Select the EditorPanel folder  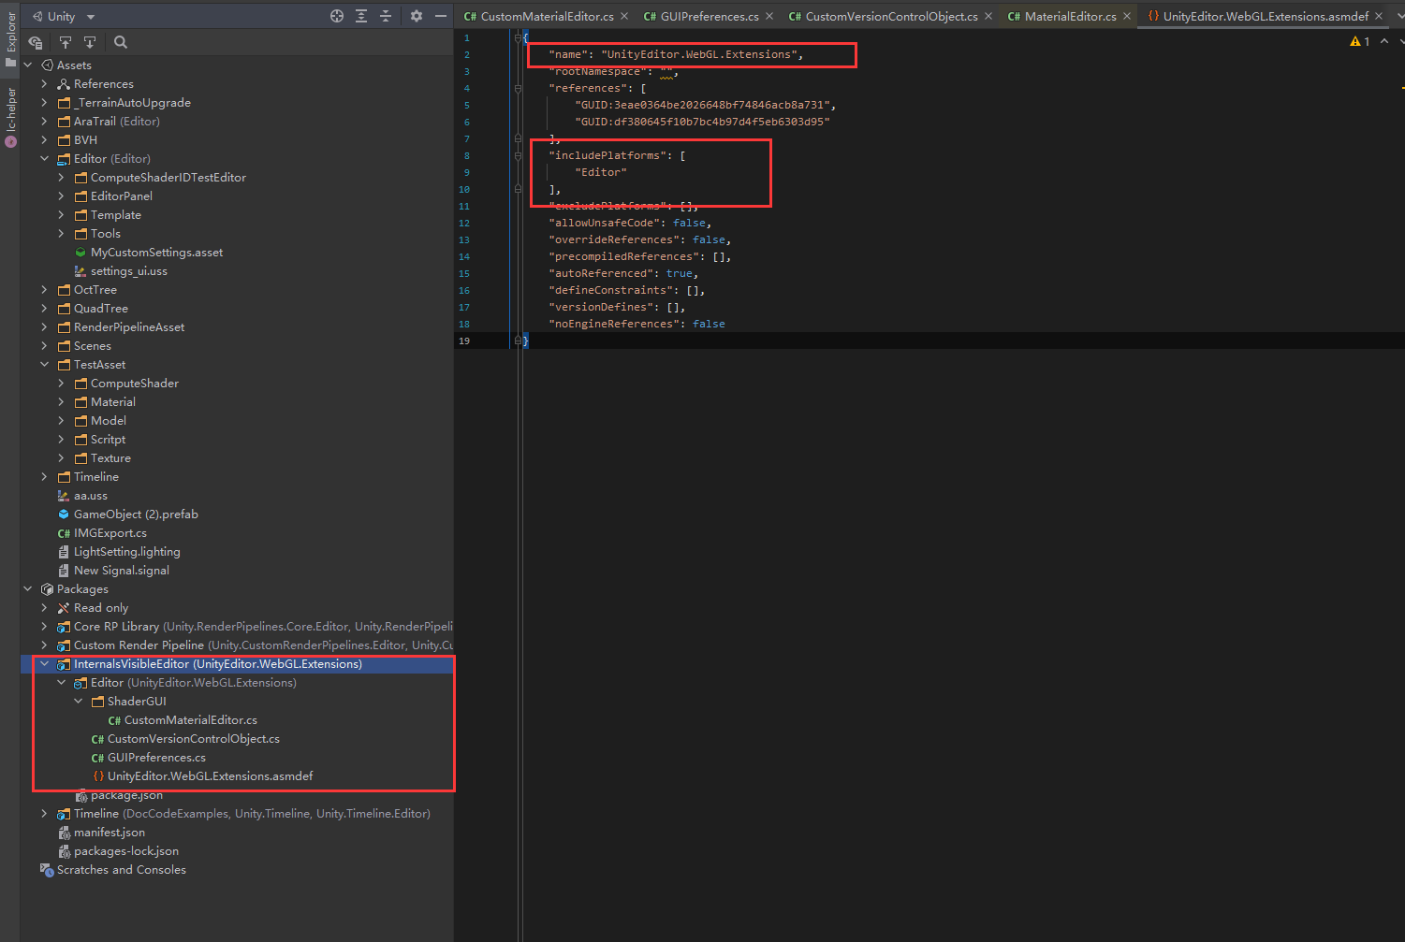coord(122,196)
